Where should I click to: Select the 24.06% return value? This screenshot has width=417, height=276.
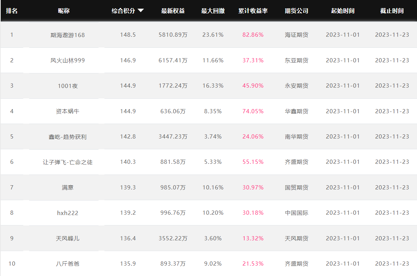[x=253, y=136]
